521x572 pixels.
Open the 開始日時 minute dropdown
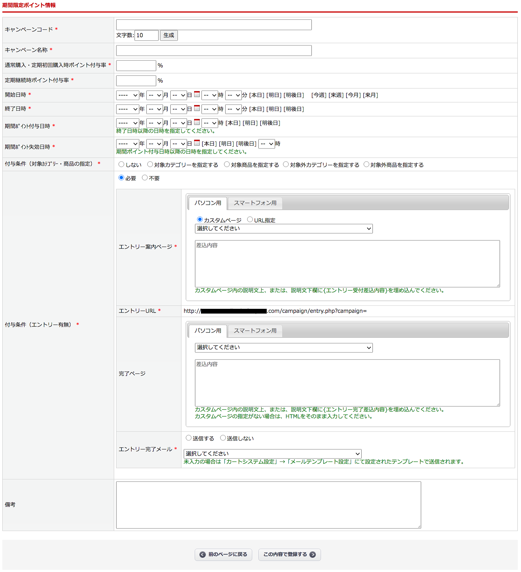[233, 95]
